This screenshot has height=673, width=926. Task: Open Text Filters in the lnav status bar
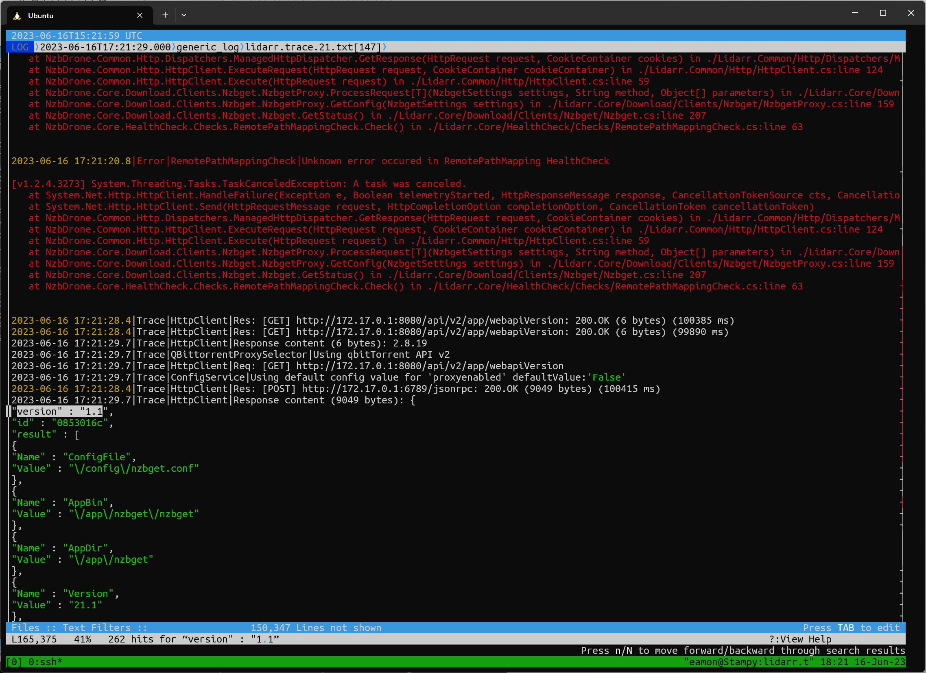97,627
